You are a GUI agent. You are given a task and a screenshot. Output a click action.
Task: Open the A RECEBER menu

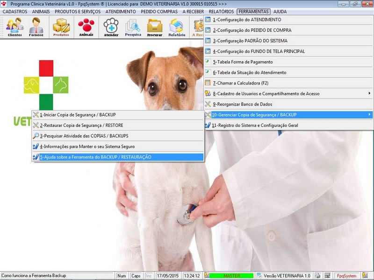(x=193, y=11)
